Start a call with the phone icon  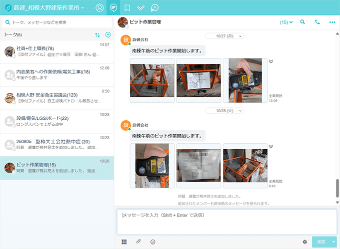pyautogui.click(x=317, y=22)
